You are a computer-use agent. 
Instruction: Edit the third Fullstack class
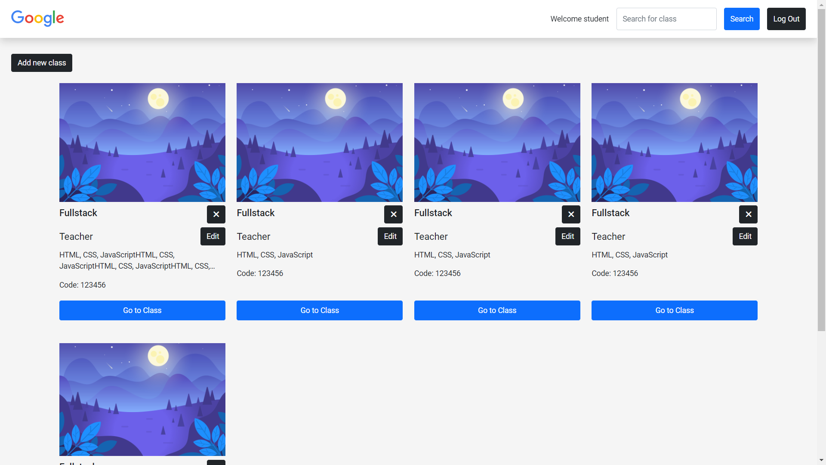click(x=567, y=236)
